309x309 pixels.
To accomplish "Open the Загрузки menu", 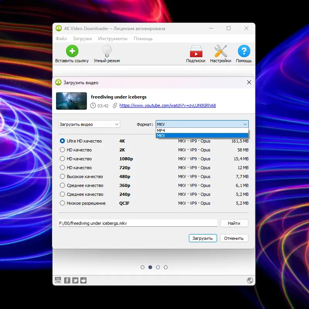I will click(82, 39).
